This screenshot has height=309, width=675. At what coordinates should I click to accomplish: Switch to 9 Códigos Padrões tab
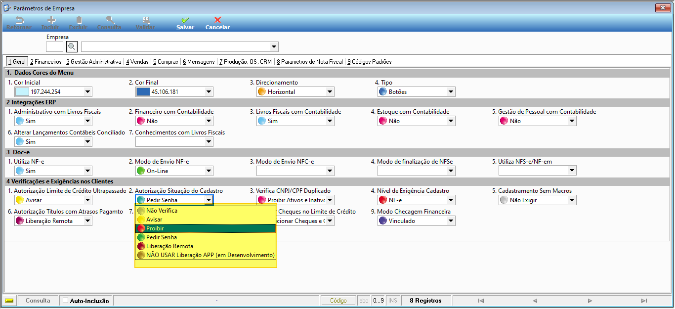click(x=370, y=62)
